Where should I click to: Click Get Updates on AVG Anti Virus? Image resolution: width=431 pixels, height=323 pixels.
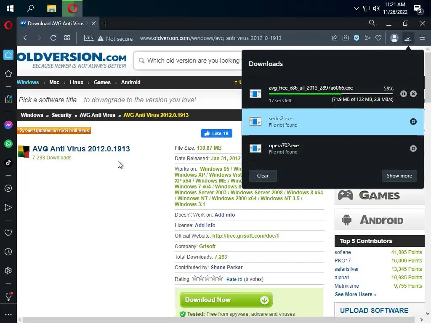54,130
